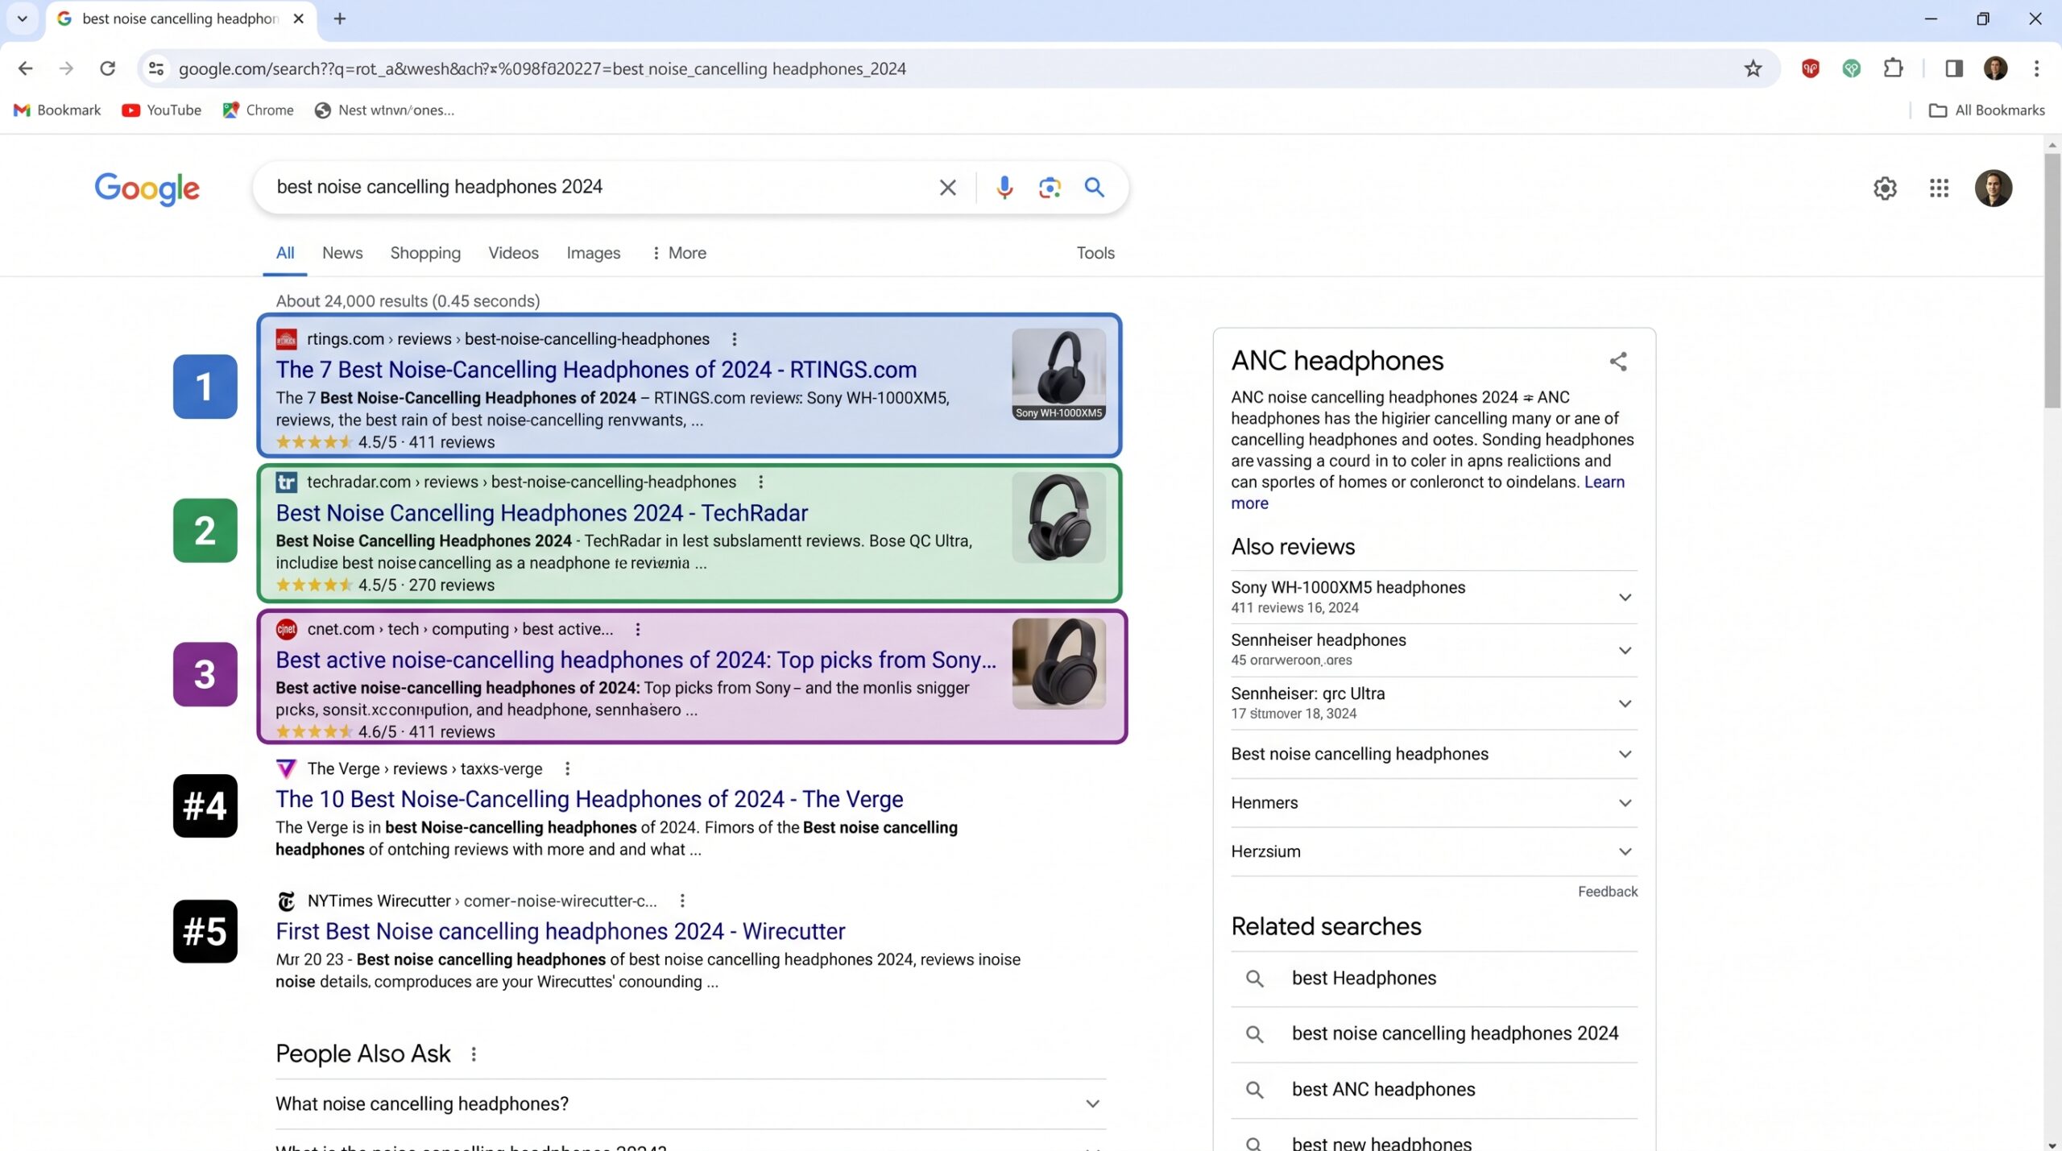Switch to the Images tab
This screenshot has width=2062, height=1151.
(593, 253)
